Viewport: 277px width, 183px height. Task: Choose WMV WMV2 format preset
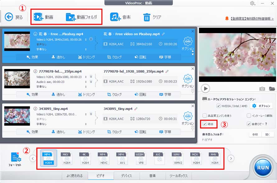click(x=178, y=158)
